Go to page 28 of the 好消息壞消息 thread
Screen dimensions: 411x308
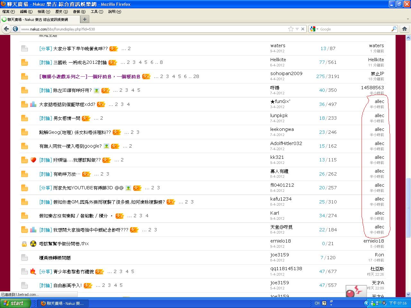[x=196, y=76]
